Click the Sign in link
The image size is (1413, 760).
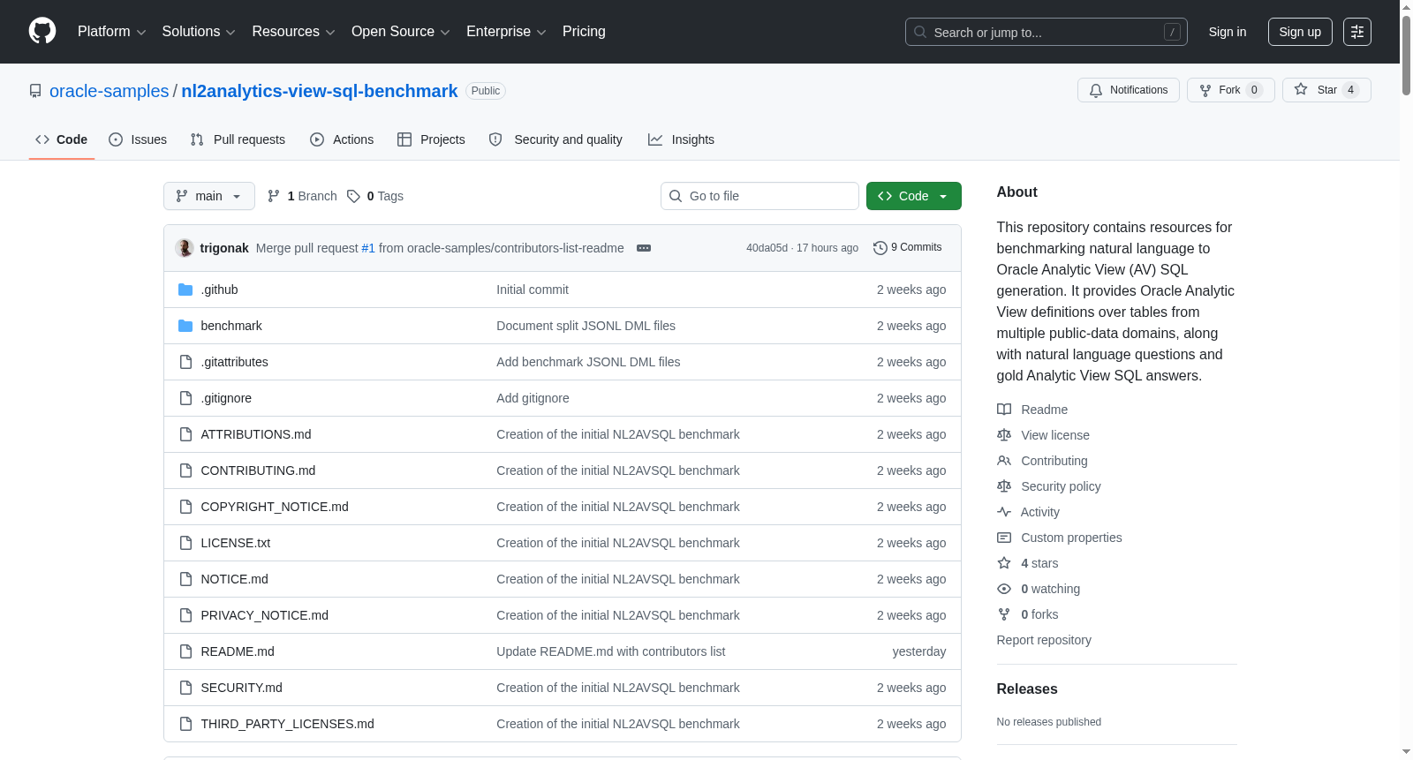click(1228, 32)
